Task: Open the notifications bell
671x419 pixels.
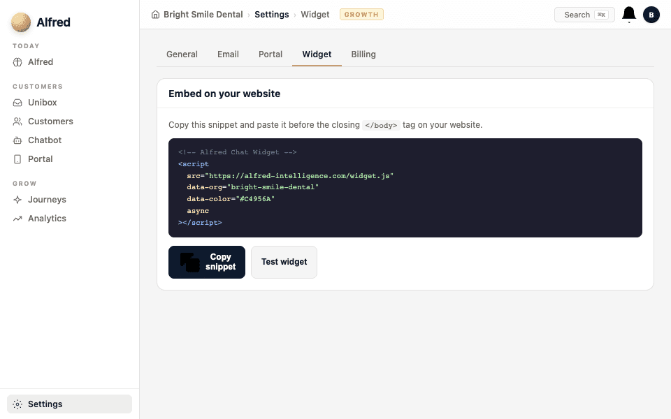Action: click(x=629, y=15)
